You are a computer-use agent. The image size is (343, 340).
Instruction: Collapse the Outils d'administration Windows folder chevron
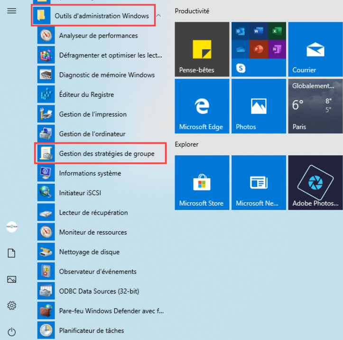pos(158,16)
